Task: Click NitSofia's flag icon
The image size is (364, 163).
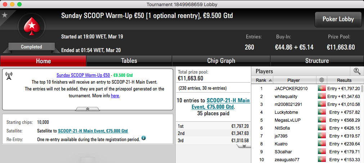Action: tap(322, 128)
